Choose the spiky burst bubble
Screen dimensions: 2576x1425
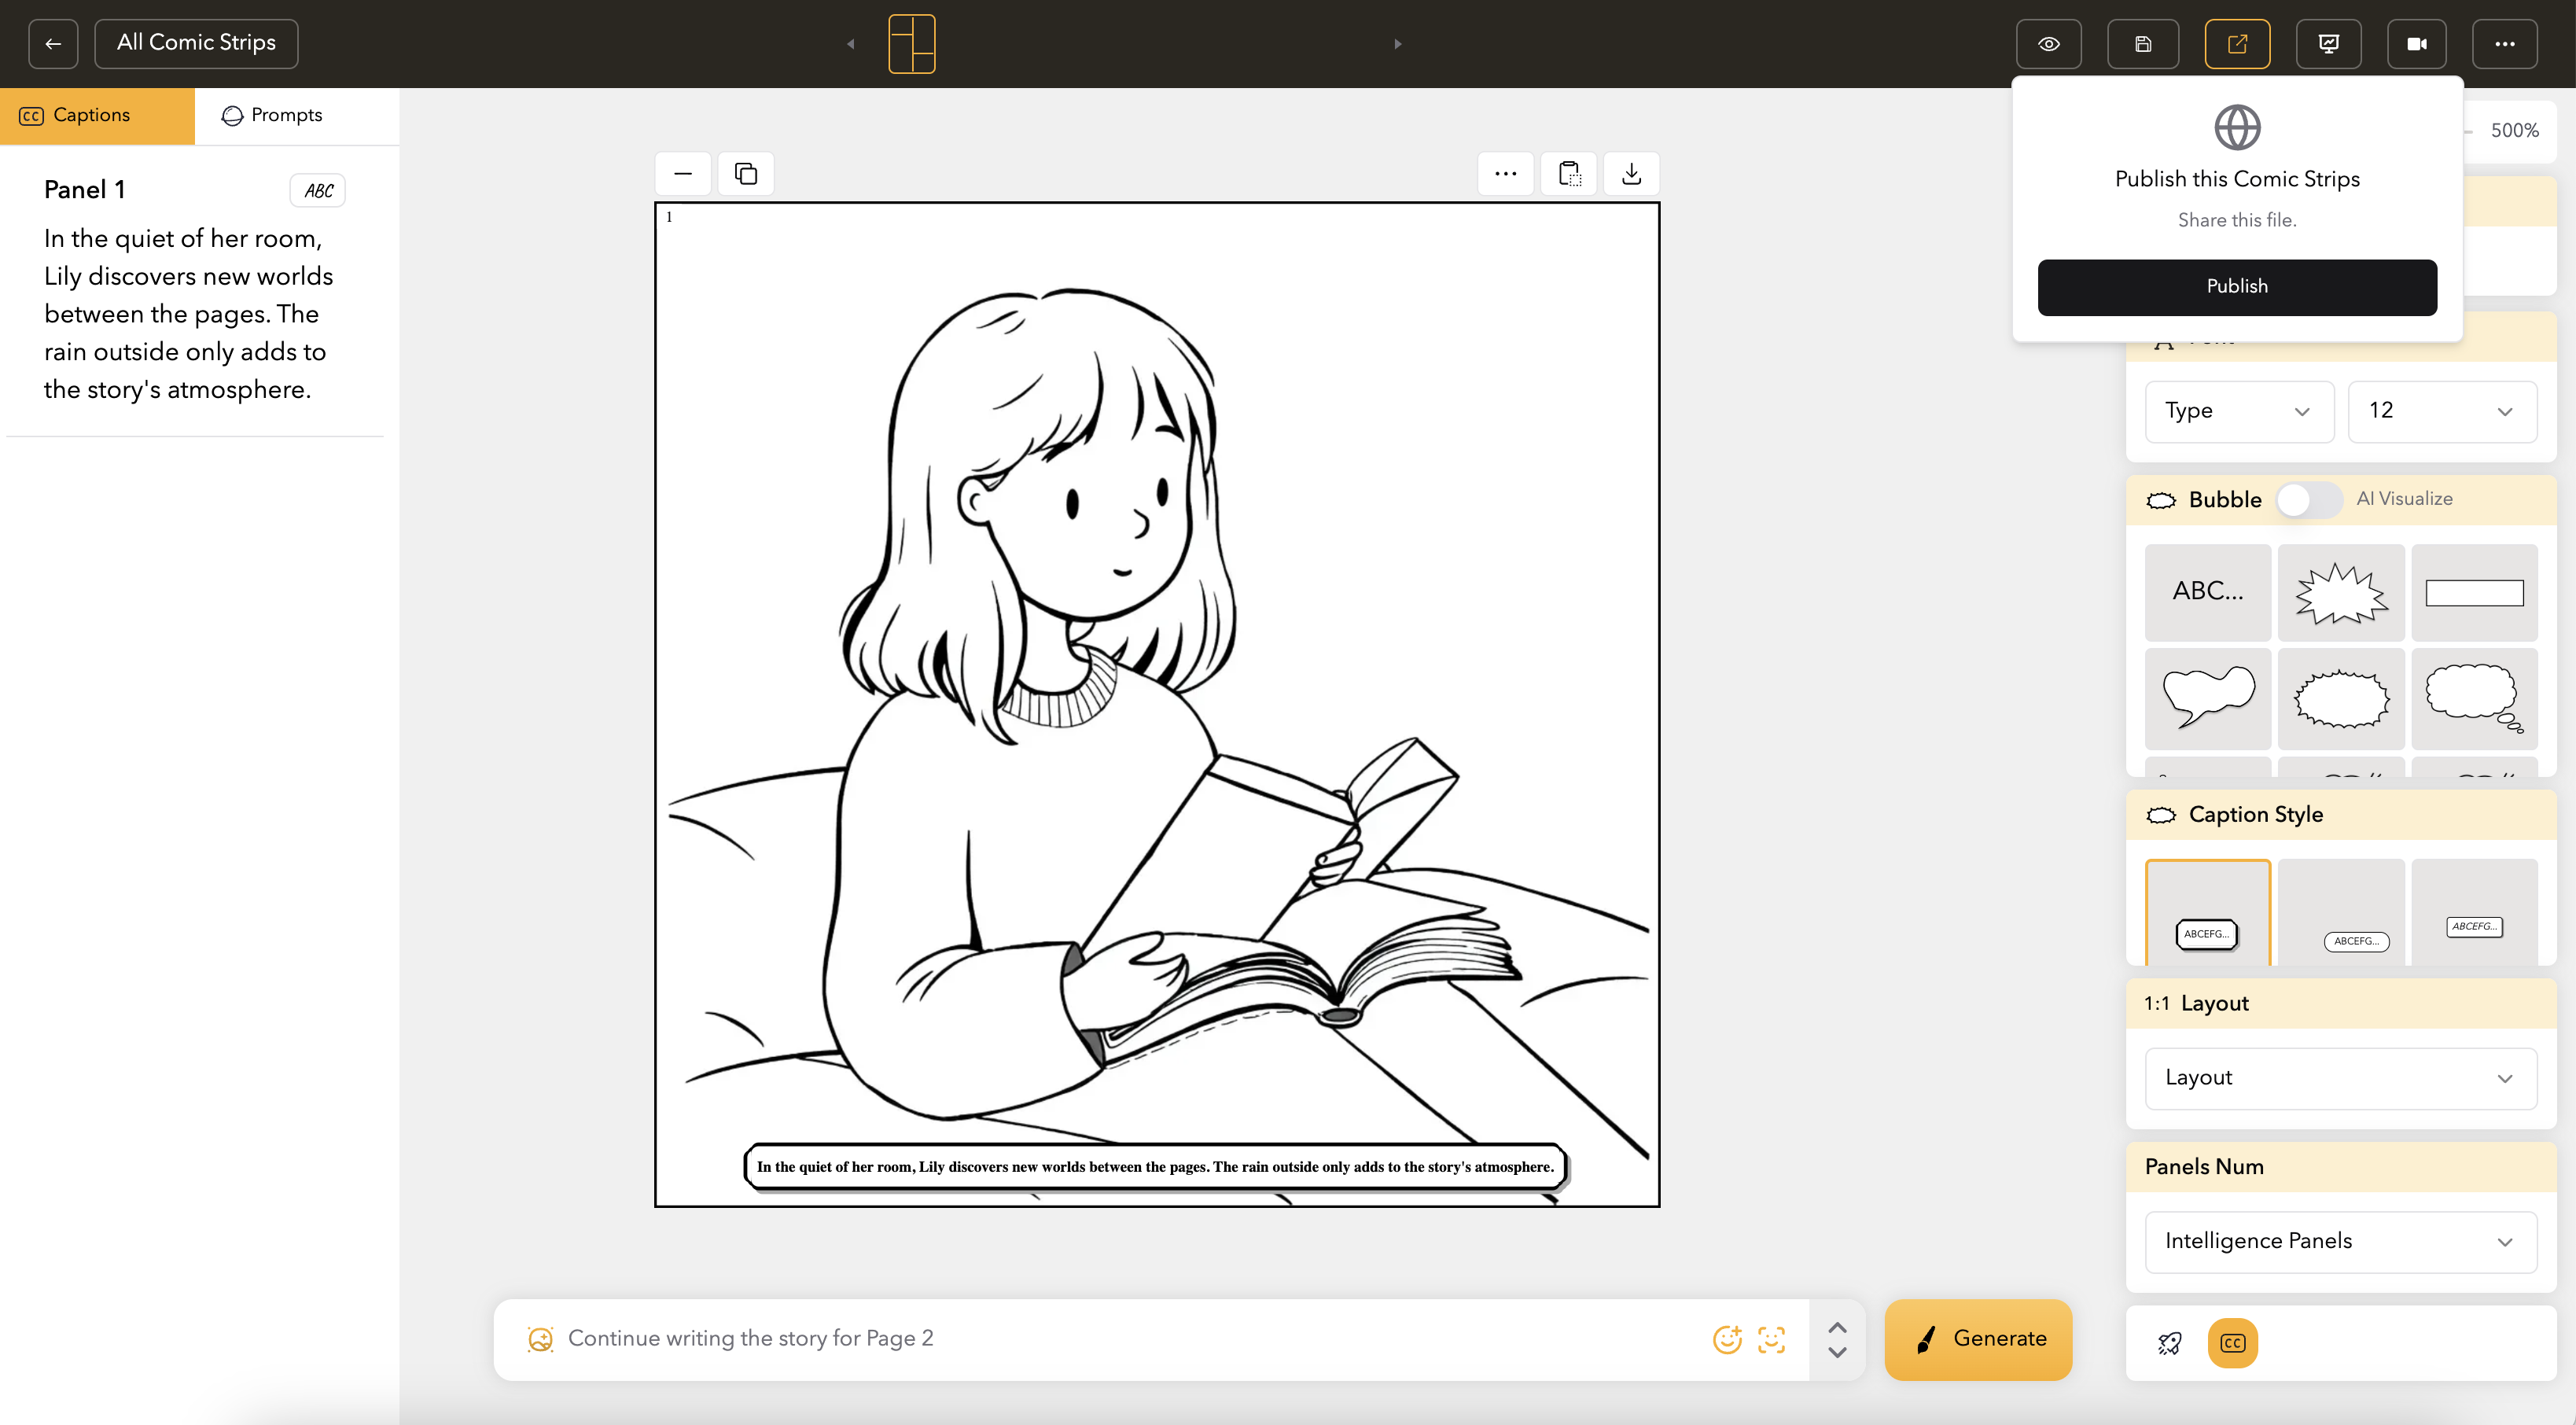pos(2340,592)
